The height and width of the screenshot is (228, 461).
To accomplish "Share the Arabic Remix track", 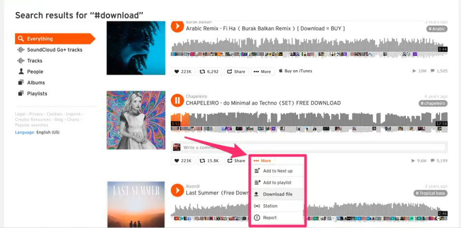I will (x=237, y=71).
